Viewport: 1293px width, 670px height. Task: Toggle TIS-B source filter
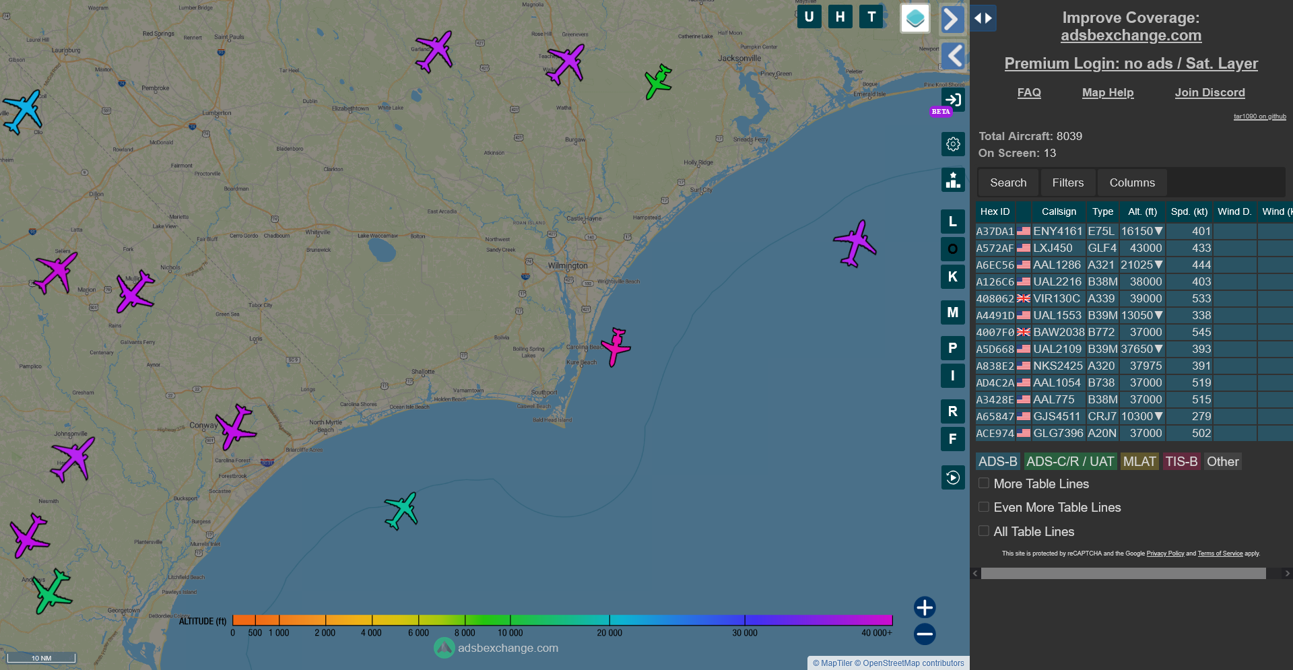coord(1182,461)
